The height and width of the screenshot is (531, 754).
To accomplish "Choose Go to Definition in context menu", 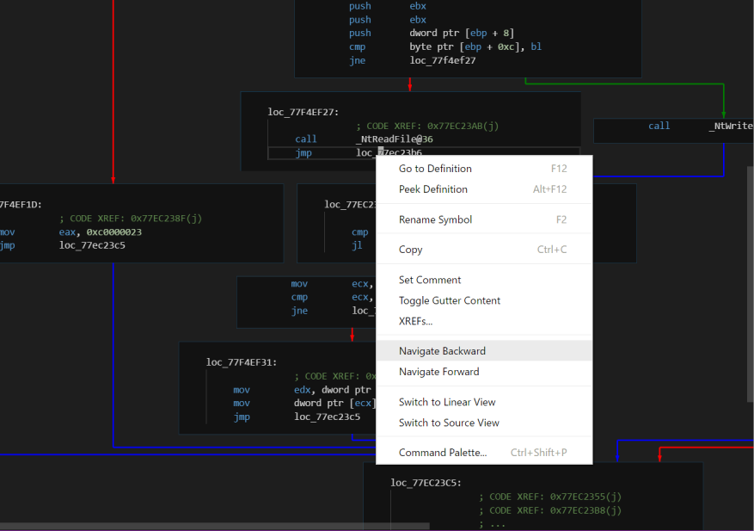I will 483,169.
